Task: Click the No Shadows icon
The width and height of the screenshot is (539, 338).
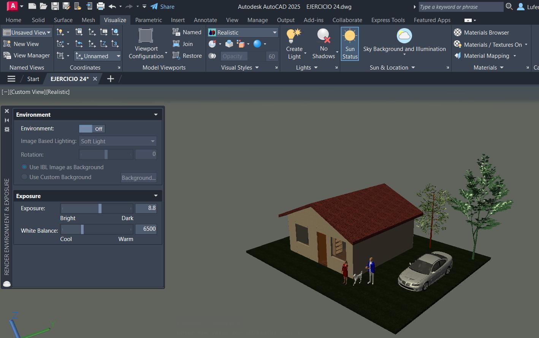Action: (323, 36)
